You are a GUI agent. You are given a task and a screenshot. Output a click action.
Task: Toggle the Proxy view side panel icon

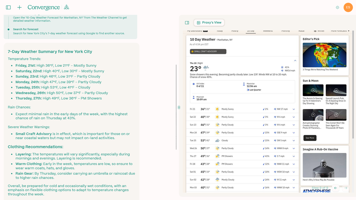pos(187,23)
